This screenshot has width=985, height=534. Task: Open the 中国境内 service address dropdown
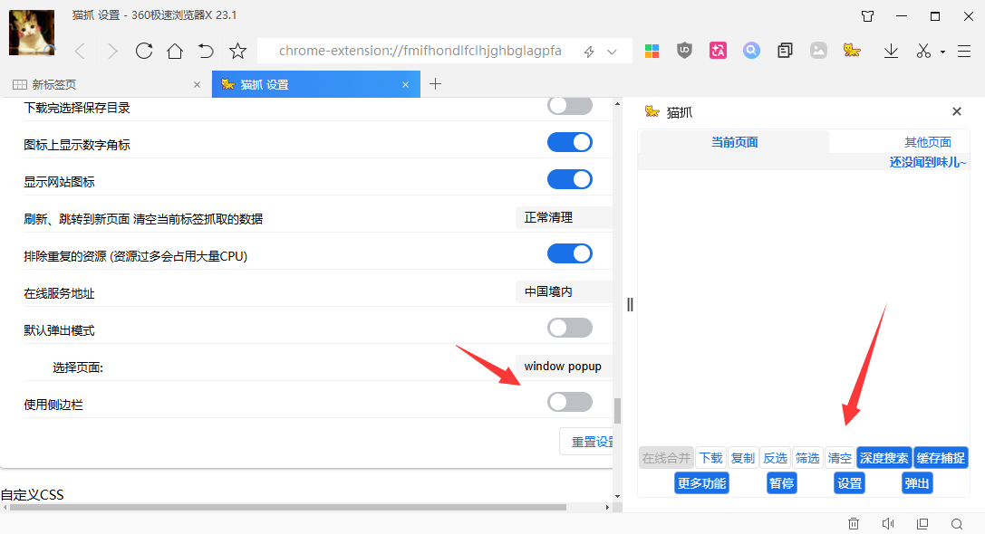click(x=564, y=291)
